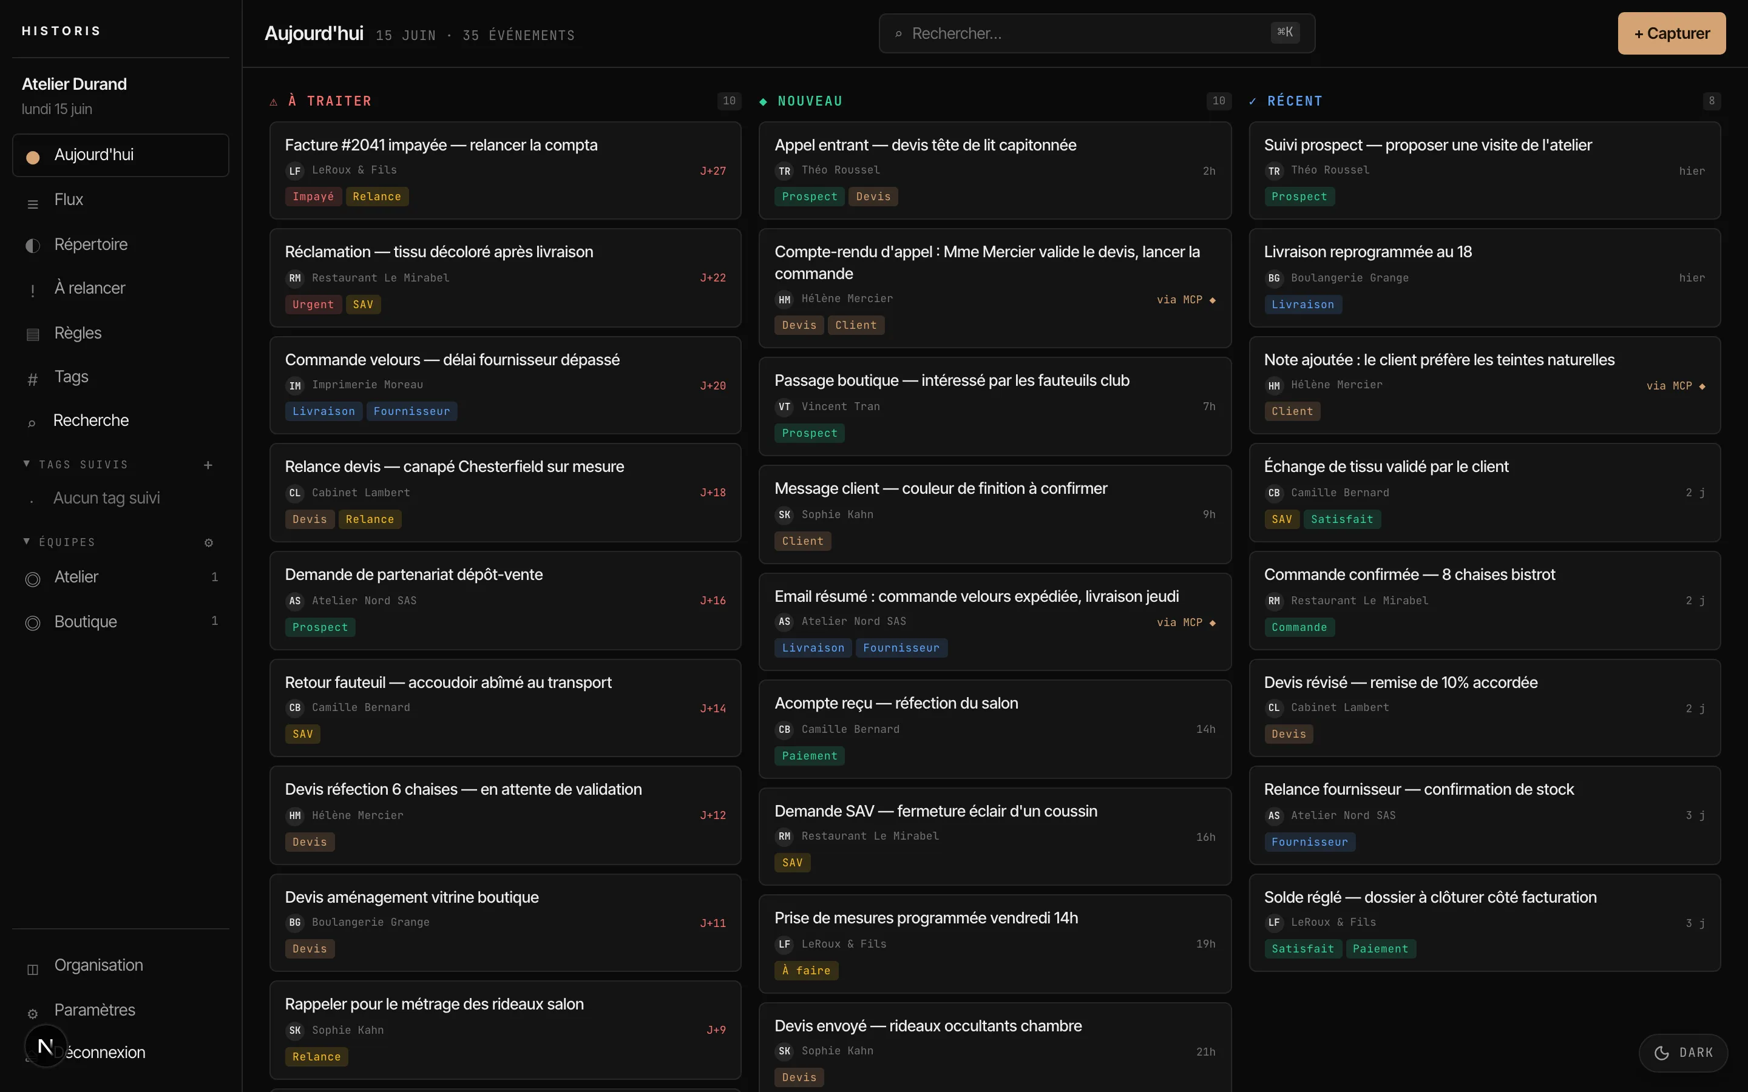This screenshot has height=1092, width=1748.
Task: Open the Facture #2041 impayée card
Action: pos(505,170)
